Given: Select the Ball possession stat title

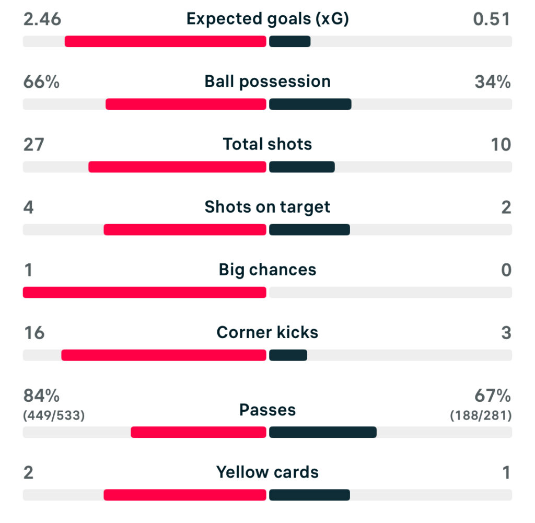Looking at the screenshot, I should [267, 82].
